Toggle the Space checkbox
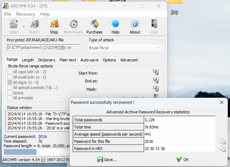The height and width of the screenshot is (167, 230). (10, 93)
